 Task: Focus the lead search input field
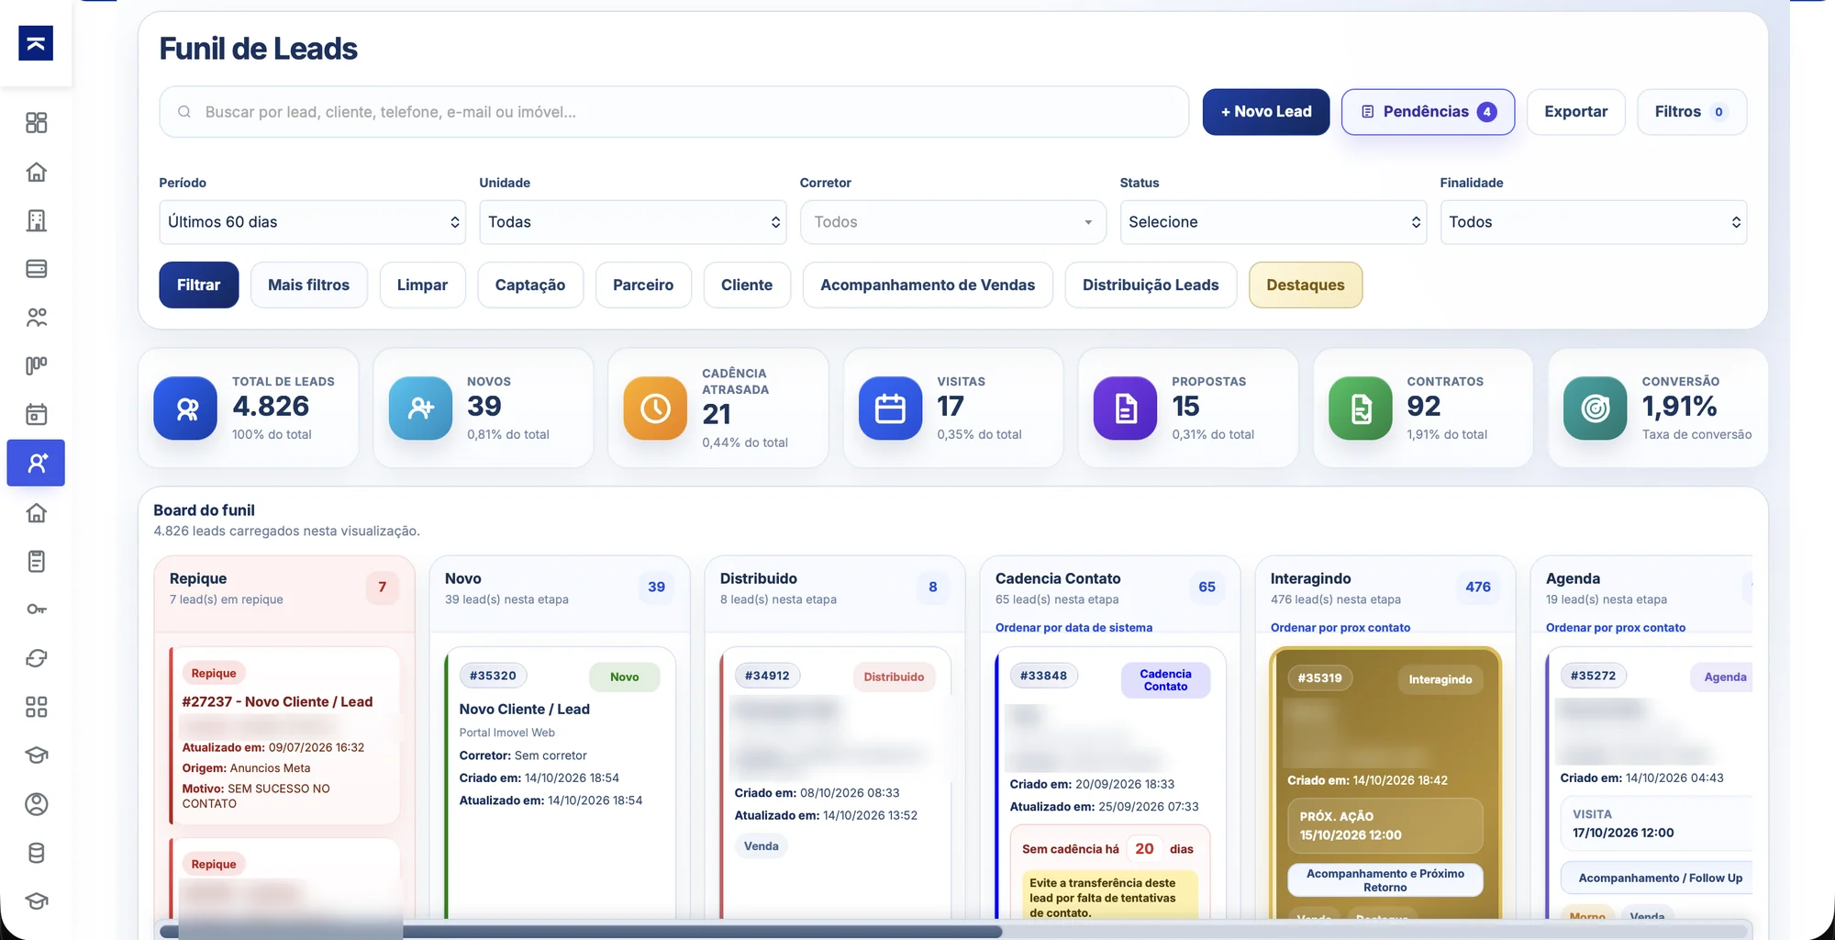pyautogui.click(x=673, y=112)
